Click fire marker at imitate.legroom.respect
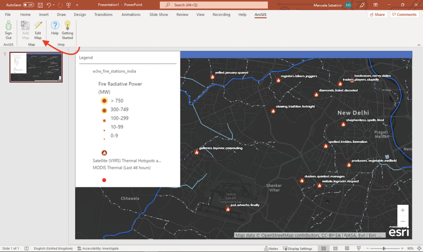The width and height of the screenshot is (423, 252). (x=320, y=186)
